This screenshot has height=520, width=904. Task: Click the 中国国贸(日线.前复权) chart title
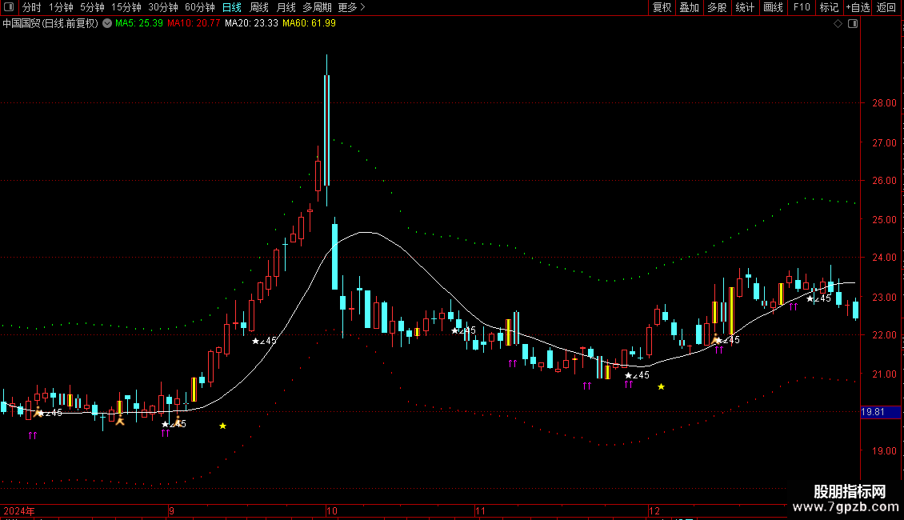(x=50, y=24)
